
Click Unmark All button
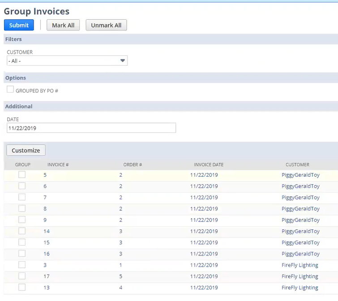(x=106, y=25)
